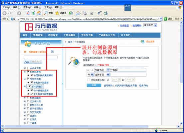Viewport: 184px width, 133px height.
Task: Click the Wanfang Data (万方数据) logo
Action: pos(41,27)
